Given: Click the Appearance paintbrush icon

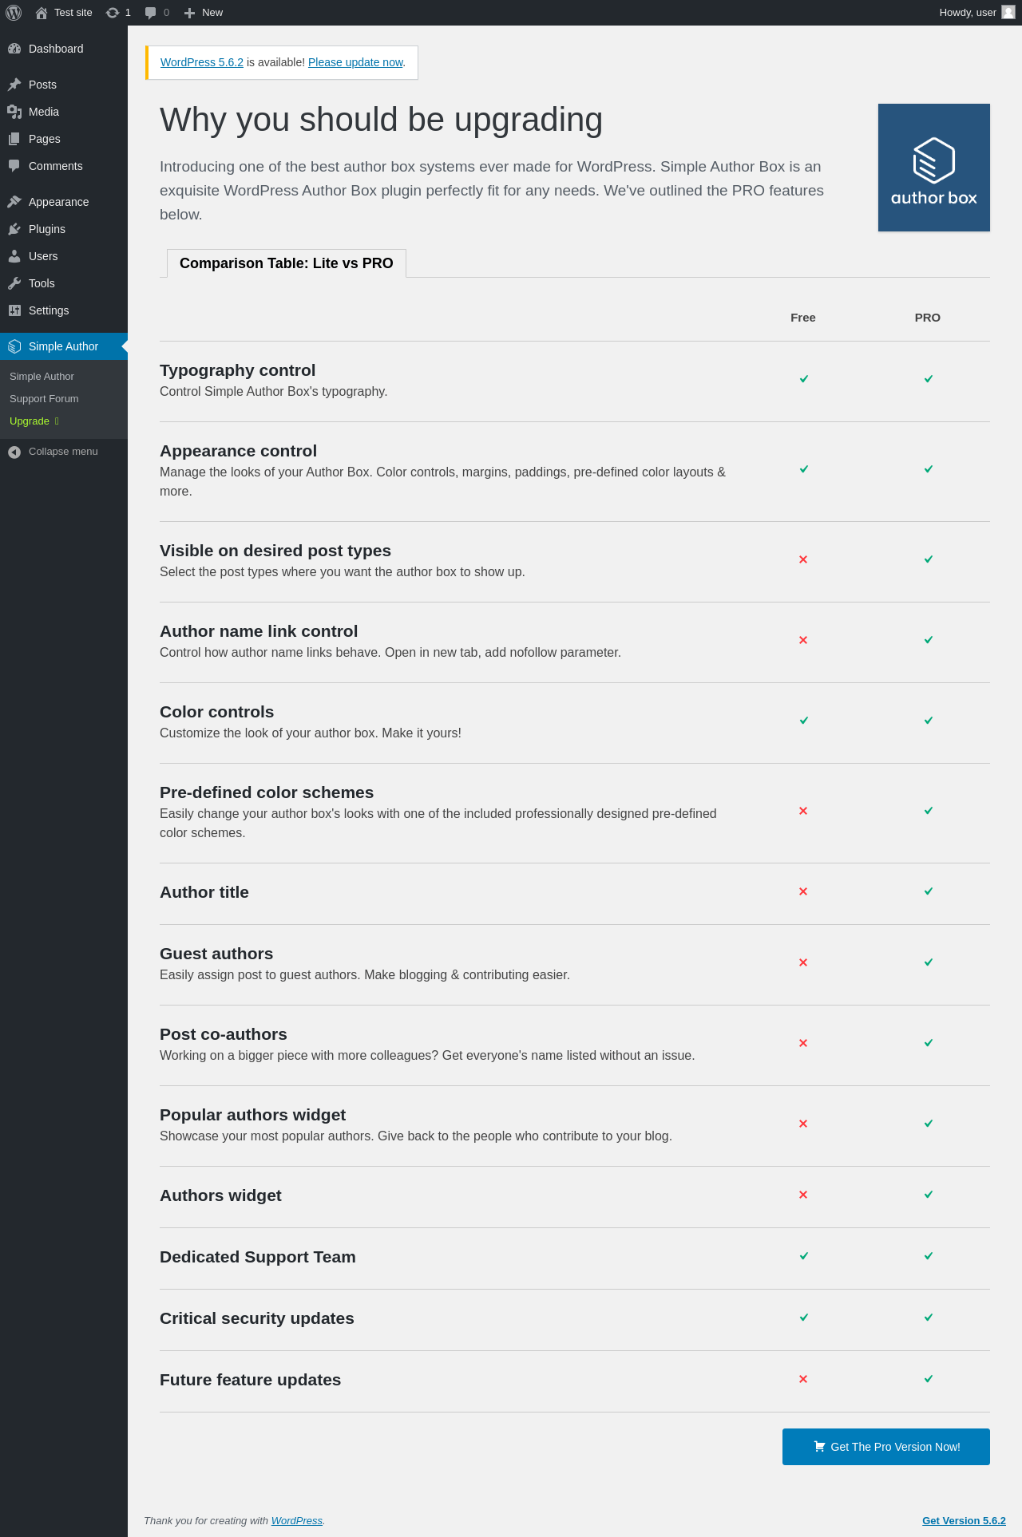Looking at the screenshot, I should 14,202.
